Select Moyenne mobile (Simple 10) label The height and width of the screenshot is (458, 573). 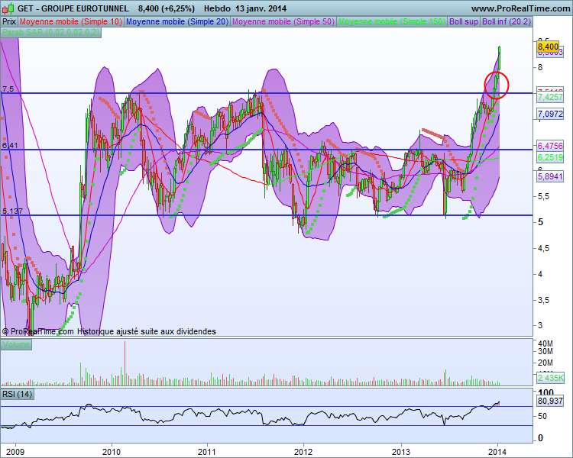coord(71,21)
